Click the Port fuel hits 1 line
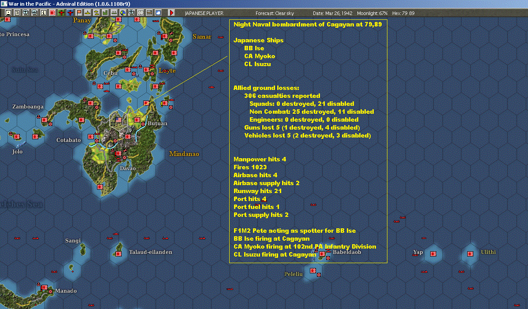This screenshot has width=528, height=309. click(256, 207)
